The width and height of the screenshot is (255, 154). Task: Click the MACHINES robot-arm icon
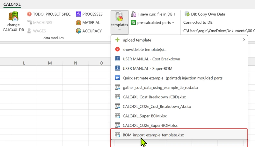29,22
